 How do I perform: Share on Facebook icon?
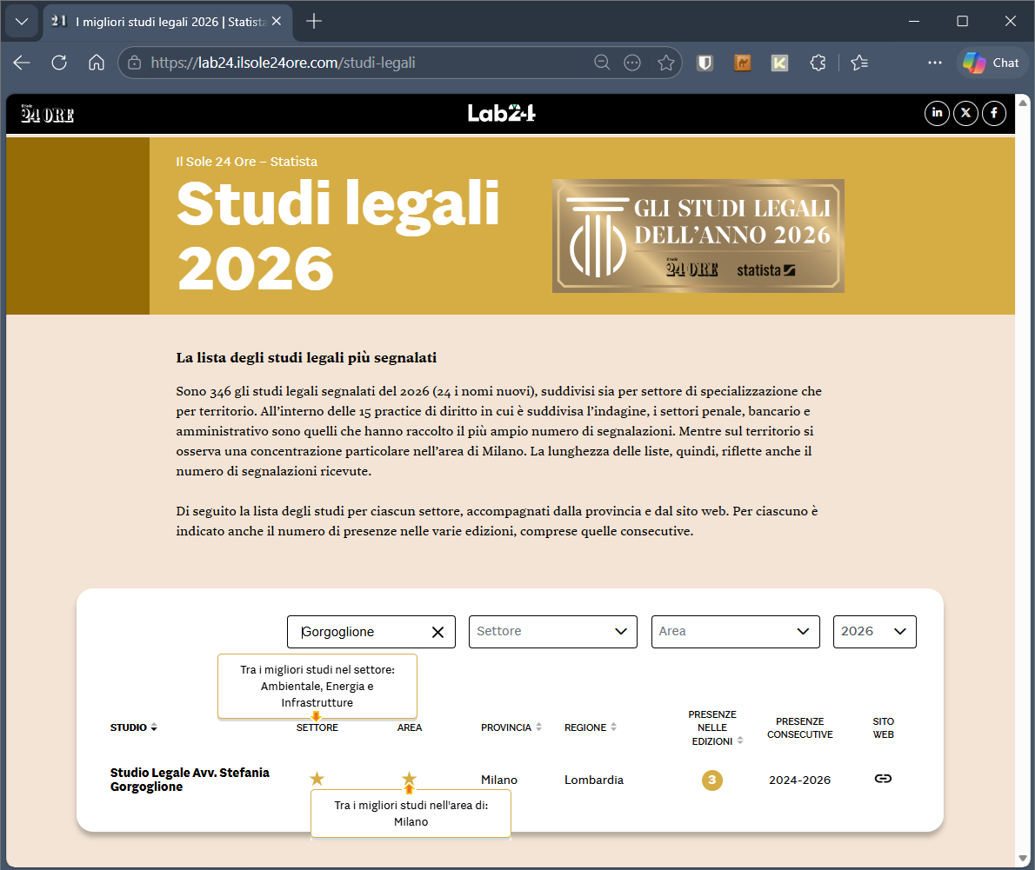point(994,114)
